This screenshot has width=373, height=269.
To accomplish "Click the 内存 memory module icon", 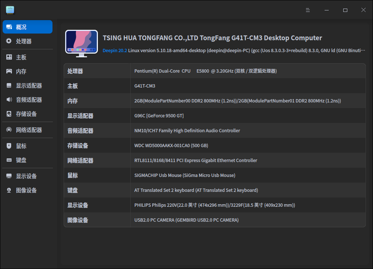I will point(9,71).
